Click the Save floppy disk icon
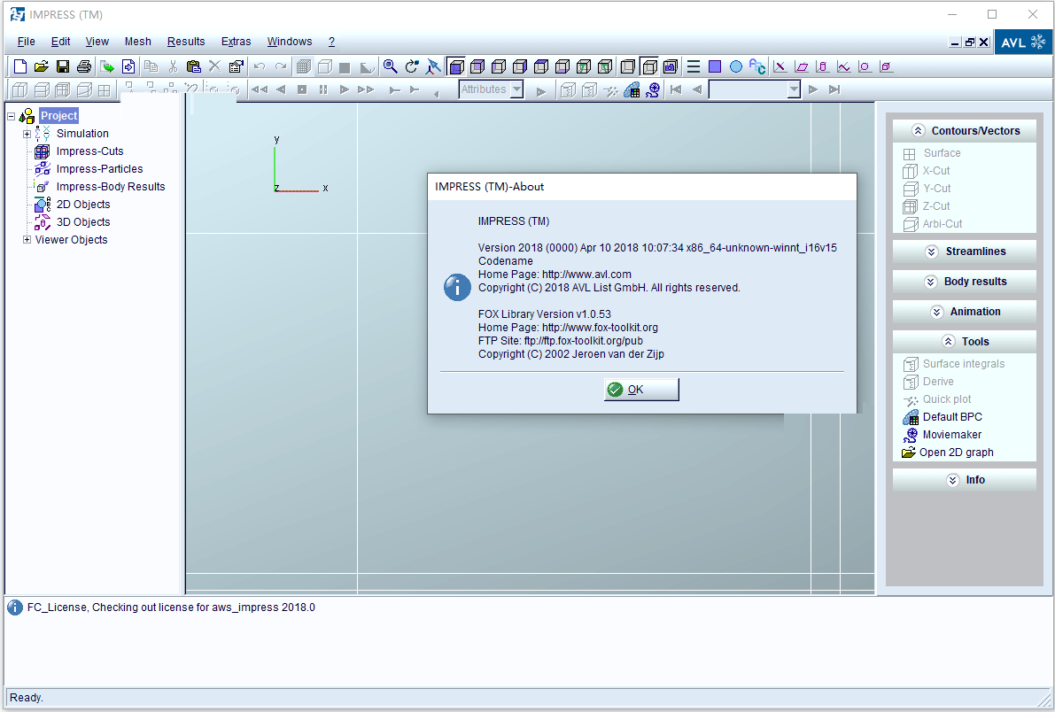 coord(63,66)
